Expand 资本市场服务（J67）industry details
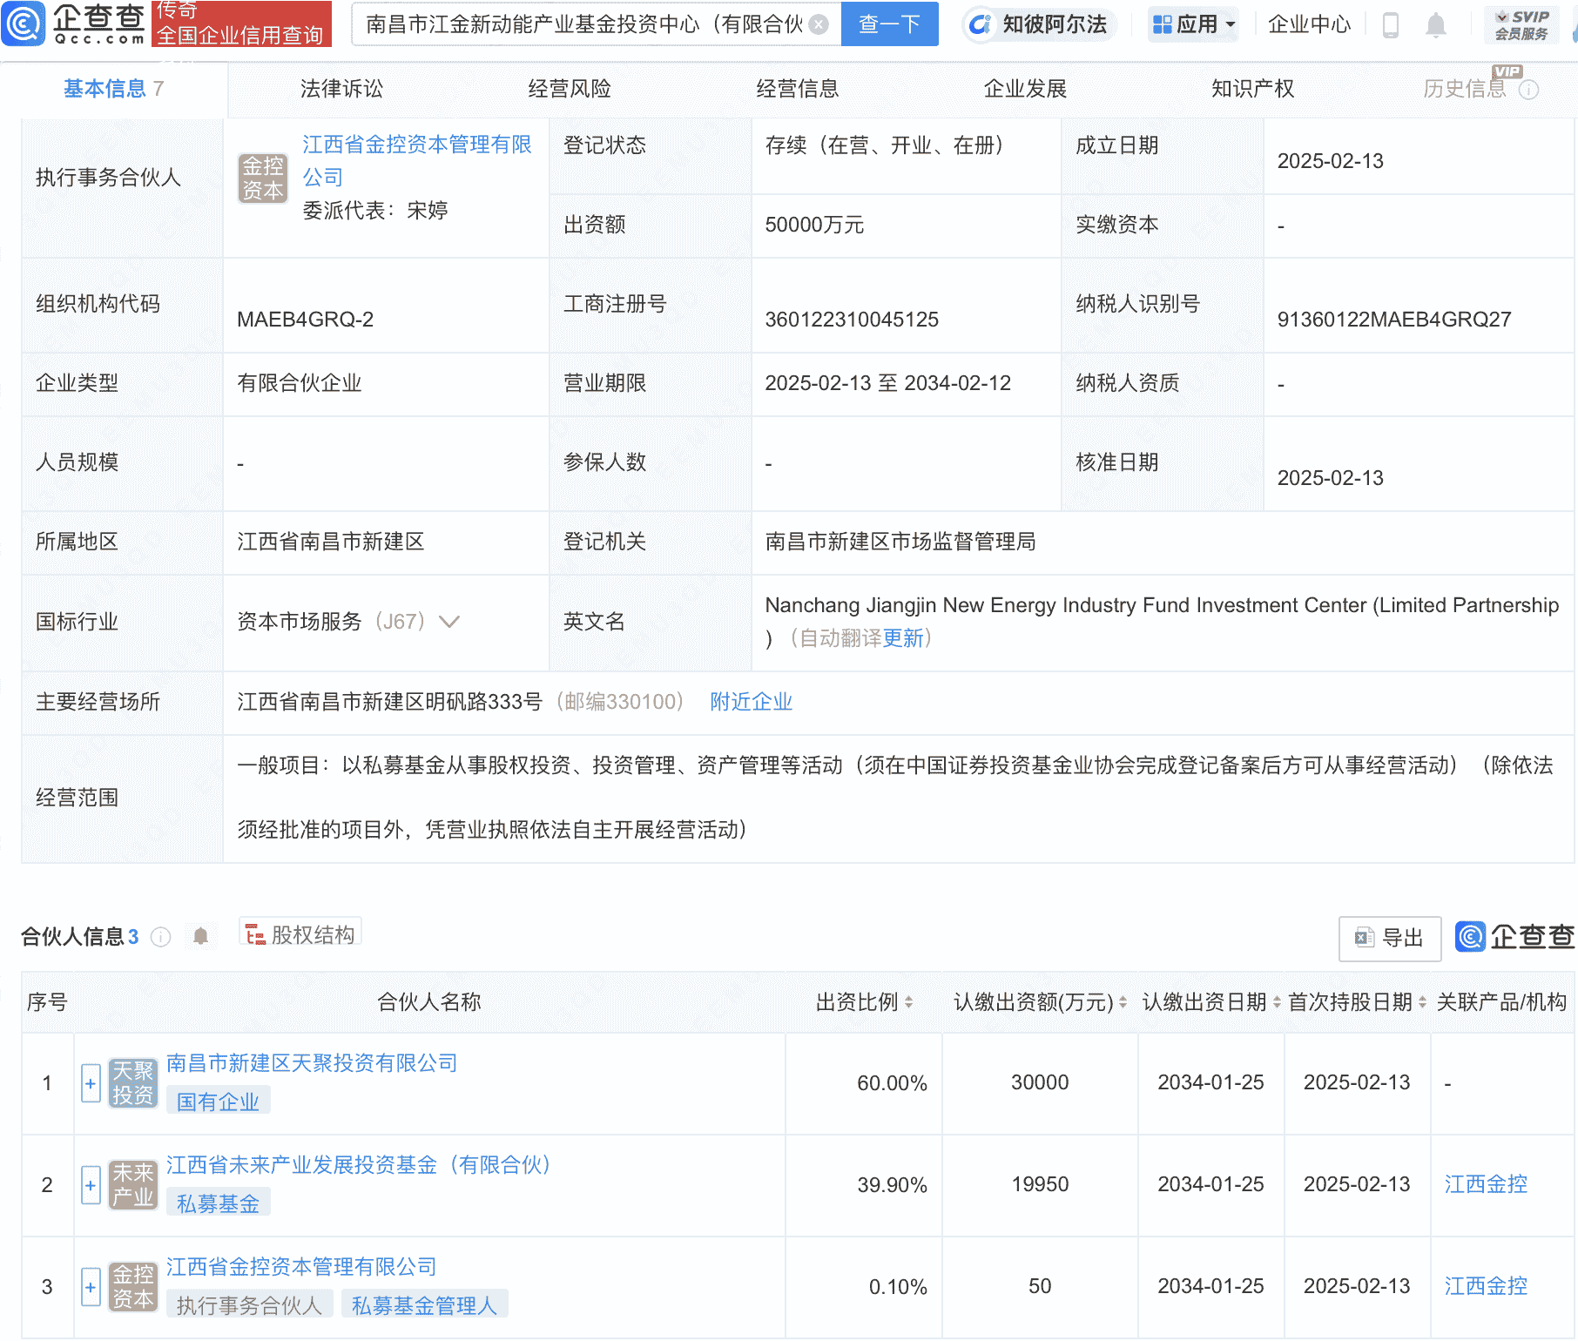This screenshot has width=1578, height=1341. (449, 622)
